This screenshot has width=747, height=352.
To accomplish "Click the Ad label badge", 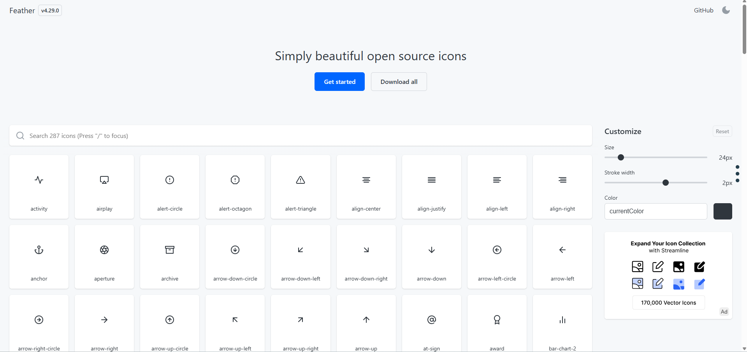I will pos(724,312).
